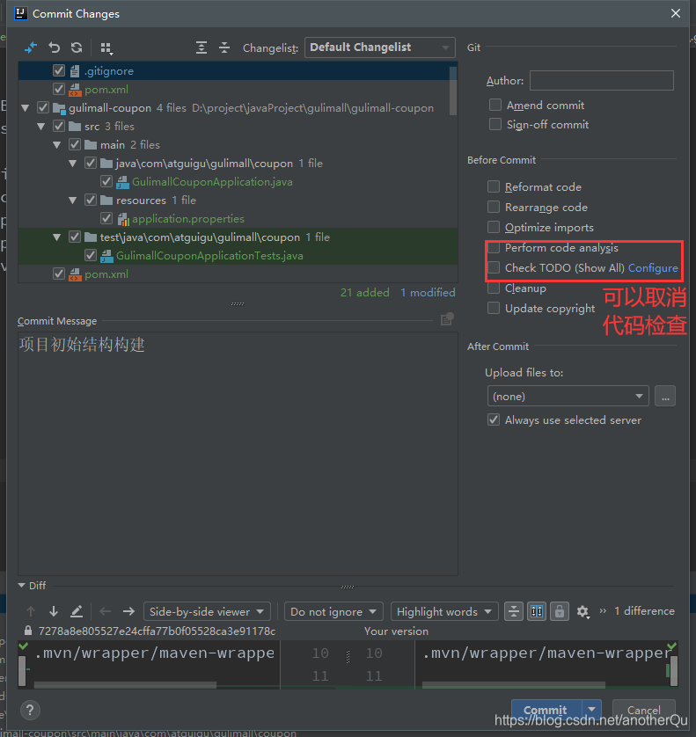Uncheck Always use selected server
This screenshot has height=737, width=696.
point(494,420)
